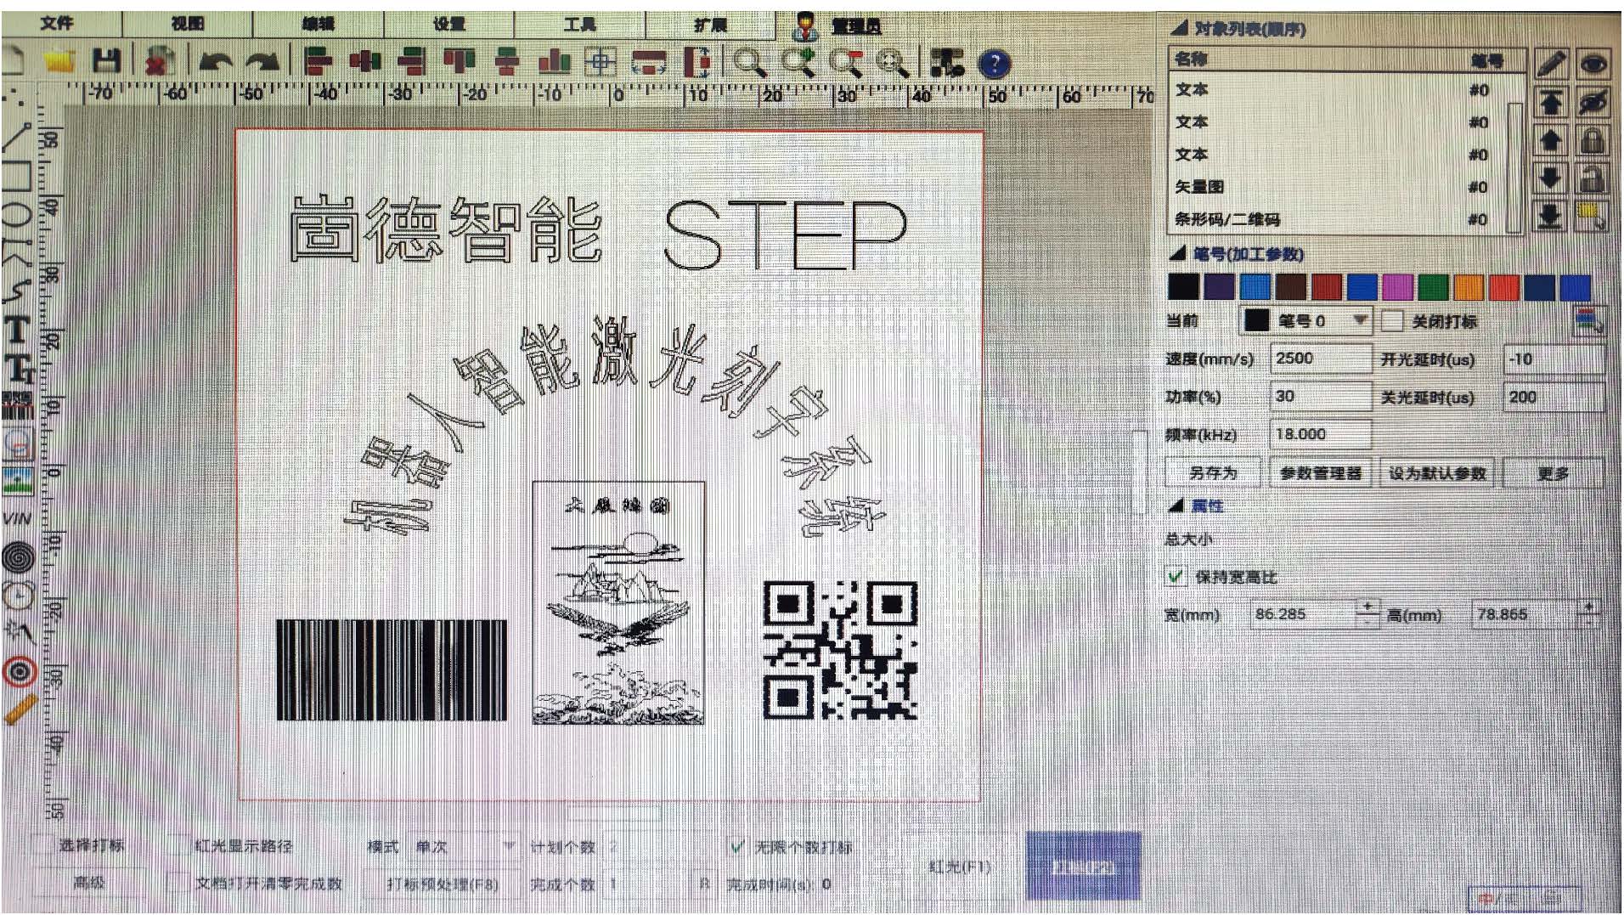Move object to top with barred up arrow

coord(1551,102)
